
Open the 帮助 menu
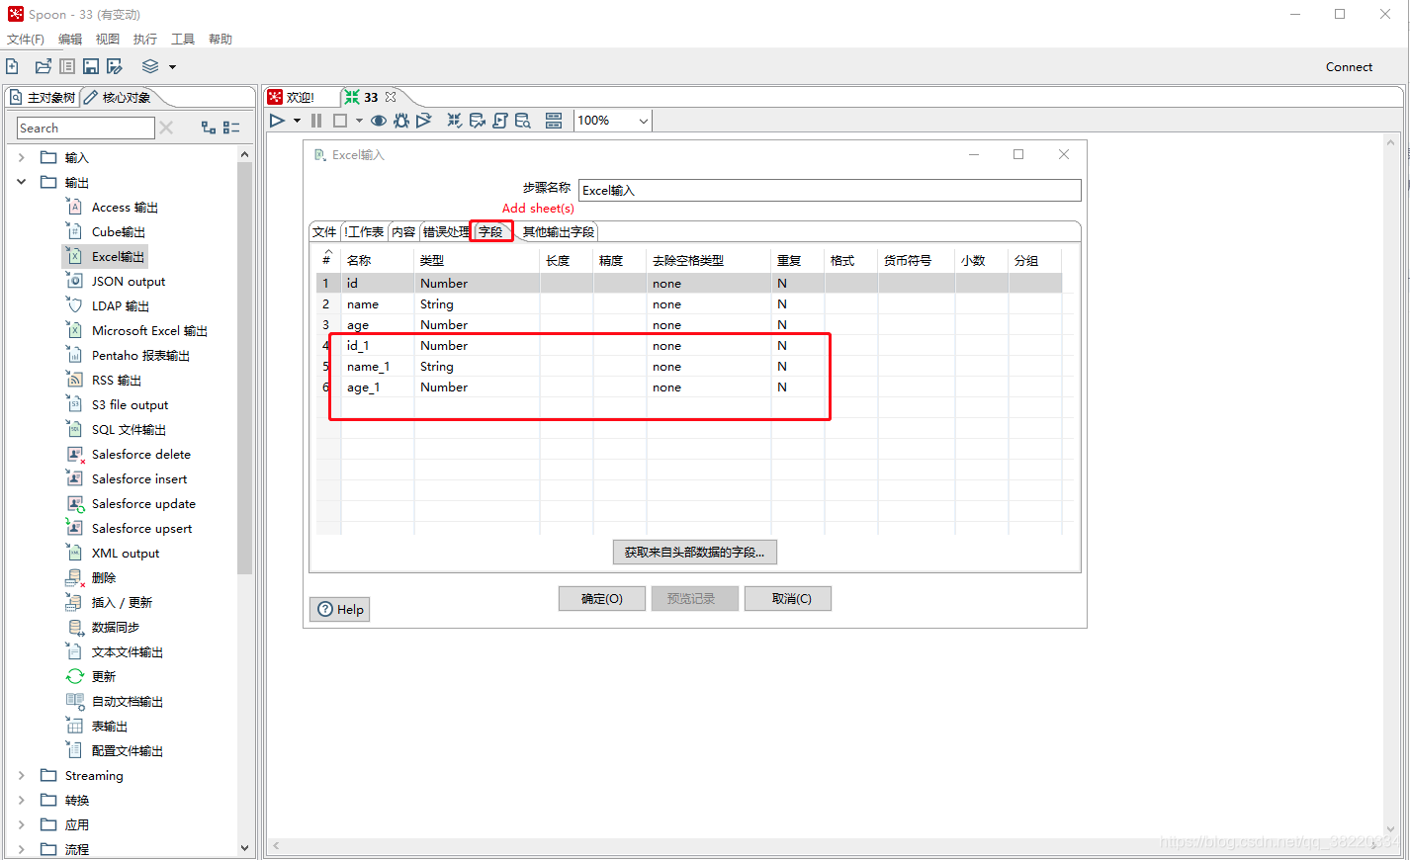pyautogui.click(x=220, y=39)
